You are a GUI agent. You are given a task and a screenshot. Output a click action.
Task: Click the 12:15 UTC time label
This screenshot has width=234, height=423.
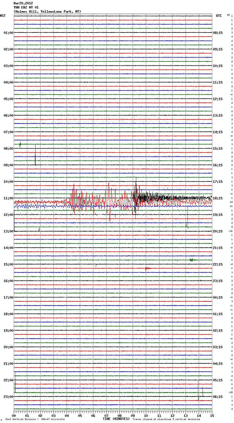point(218,99)
